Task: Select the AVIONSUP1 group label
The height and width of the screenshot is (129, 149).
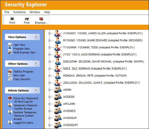Action: tap(70, 125)
